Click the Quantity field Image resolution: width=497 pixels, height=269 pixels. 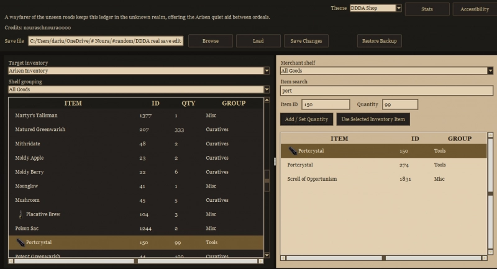[x=400, y=104]
